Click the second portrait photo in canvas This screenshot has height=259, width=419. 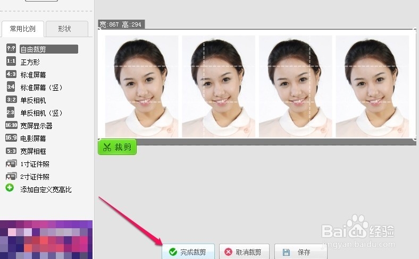point(219,87)
